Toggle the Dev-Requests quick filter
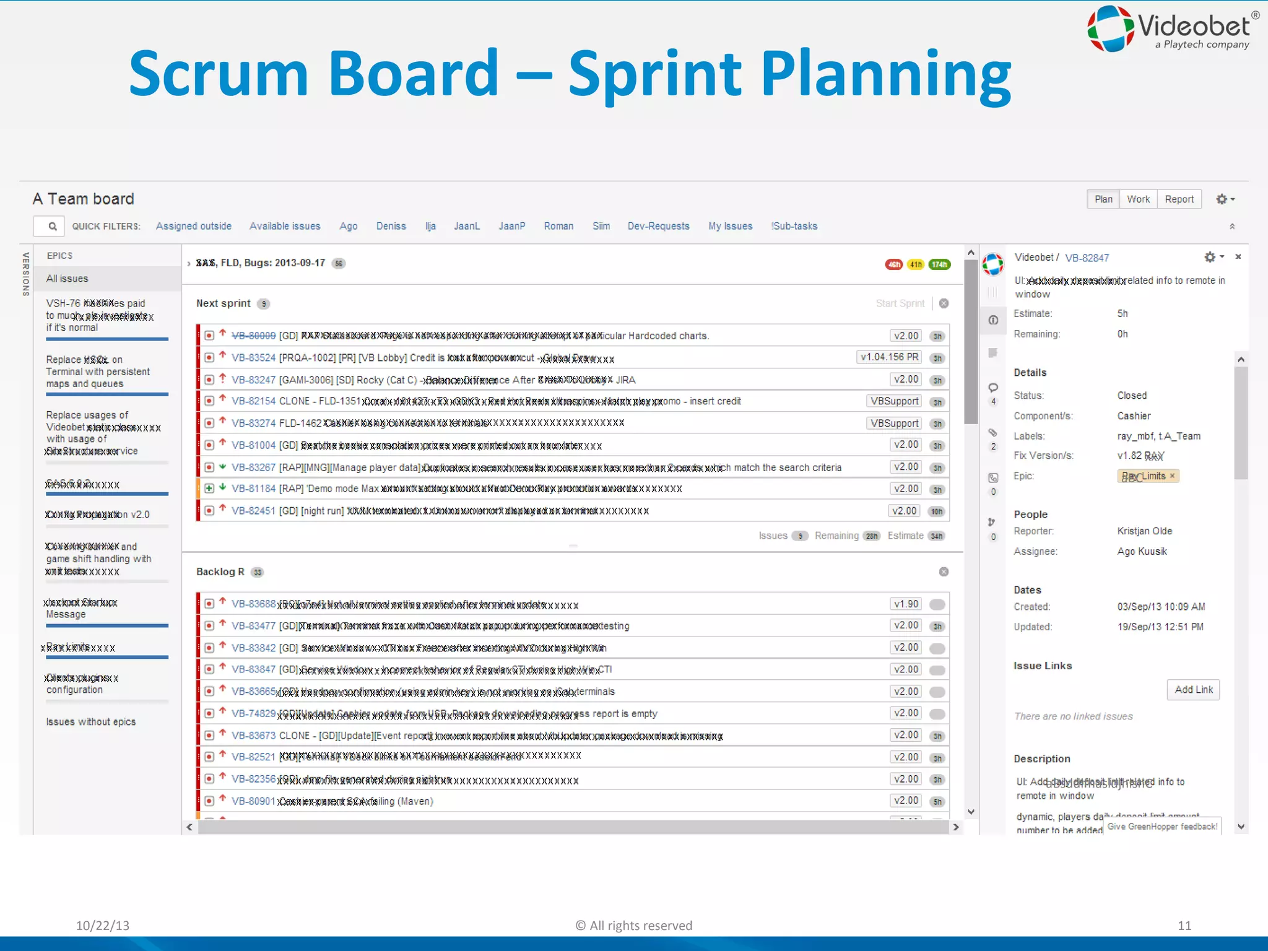Screen dimensions: 1268x951 (658, 227)
